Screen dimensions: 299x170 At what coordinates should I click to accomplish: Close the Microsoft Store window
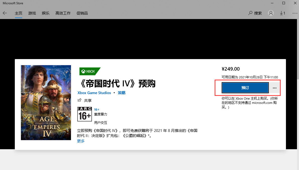pyautogui.click(x=295, y=3)
